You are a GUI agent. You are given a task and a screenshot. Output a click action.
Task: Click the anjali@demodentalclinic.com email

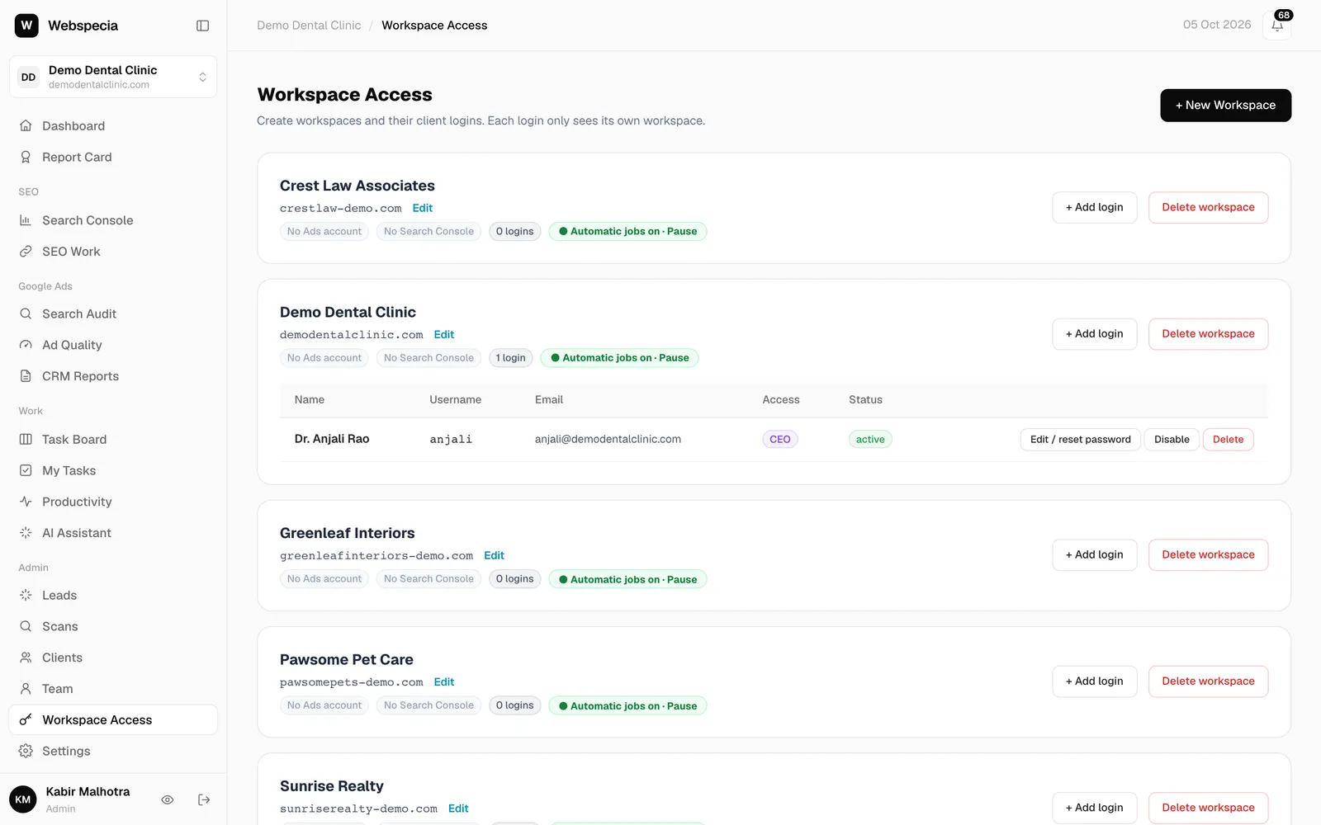click(x=608, y=440)
